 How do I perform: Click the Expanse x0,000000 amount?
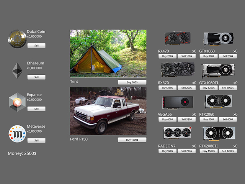(x=34, y=100)
